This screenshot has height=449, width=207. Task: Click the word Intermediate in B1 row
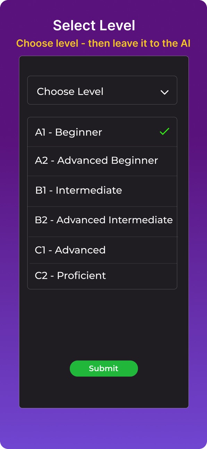[x=89, y=190]
